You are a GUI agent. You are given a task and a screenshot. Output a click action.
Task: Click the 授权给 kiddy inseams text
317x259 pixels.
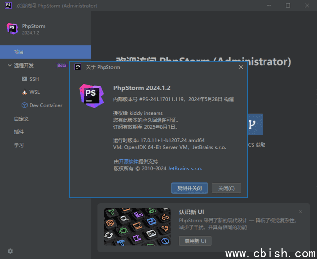click(138, 113)
